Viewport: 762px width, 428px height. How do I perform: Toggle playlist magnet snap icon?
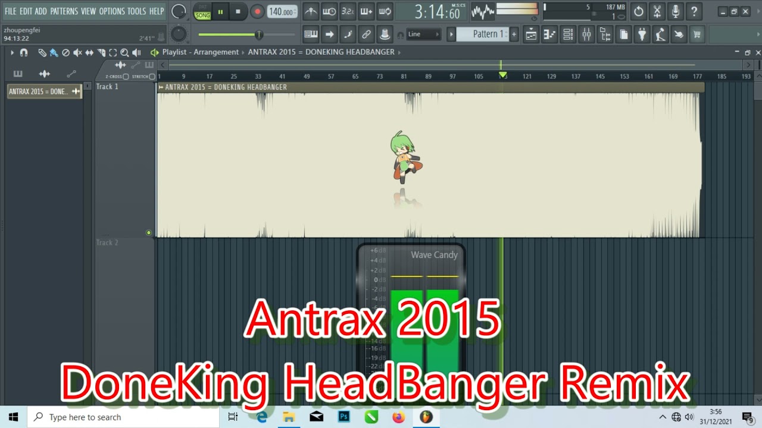pos(24,52)
